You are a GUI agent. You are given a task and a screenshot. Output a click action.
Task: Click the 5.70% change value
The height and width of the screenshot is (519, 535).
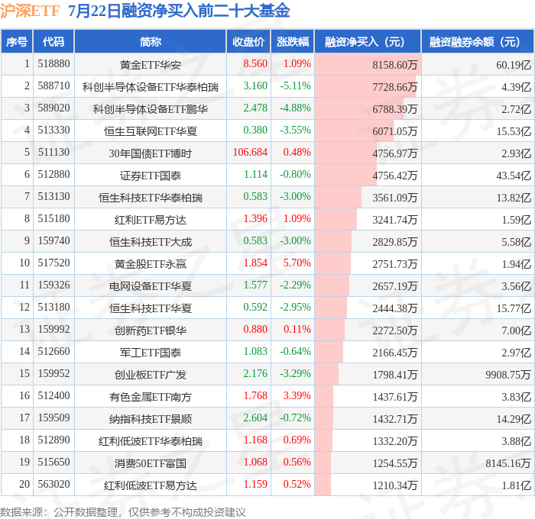297,263
